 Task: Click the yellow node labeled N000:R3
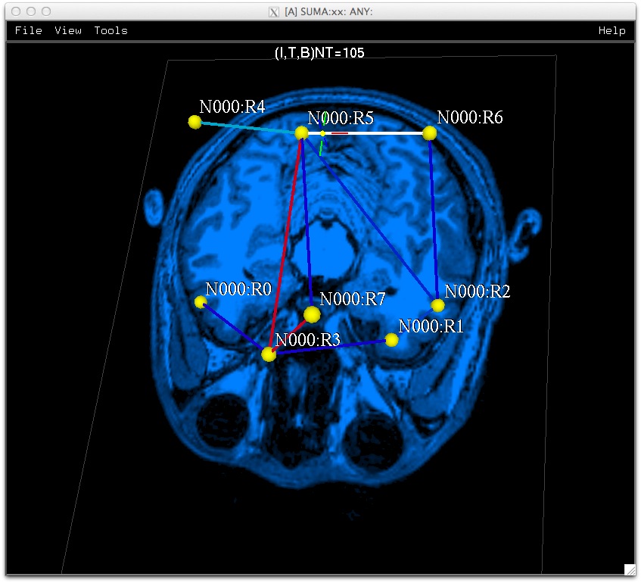coord(269,354)
